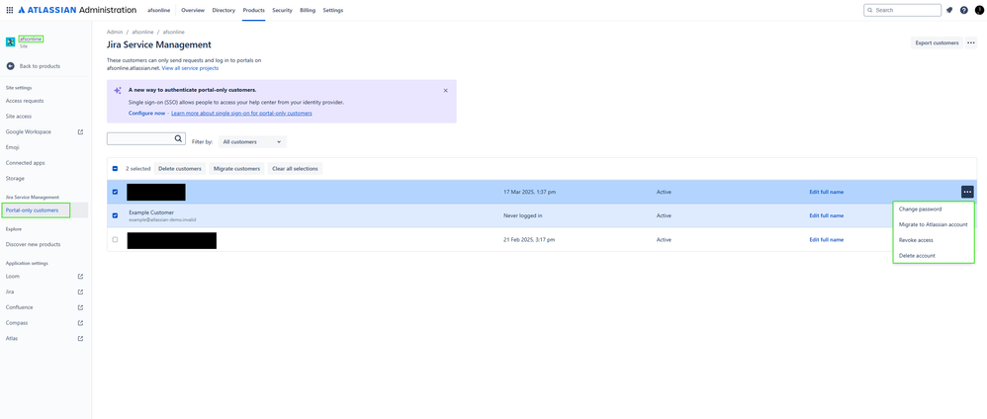Image resolution: width=987 pixels, height=419 pixels.
Task: Open the profile avatar menu
Action: tap(979, 10)
